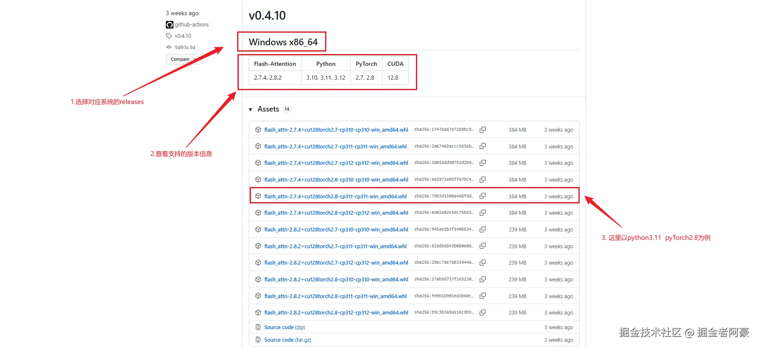The width and height of the screenshot is (759, 348).
Task: Open the Compare dropdown
Action: coord(183,59)
